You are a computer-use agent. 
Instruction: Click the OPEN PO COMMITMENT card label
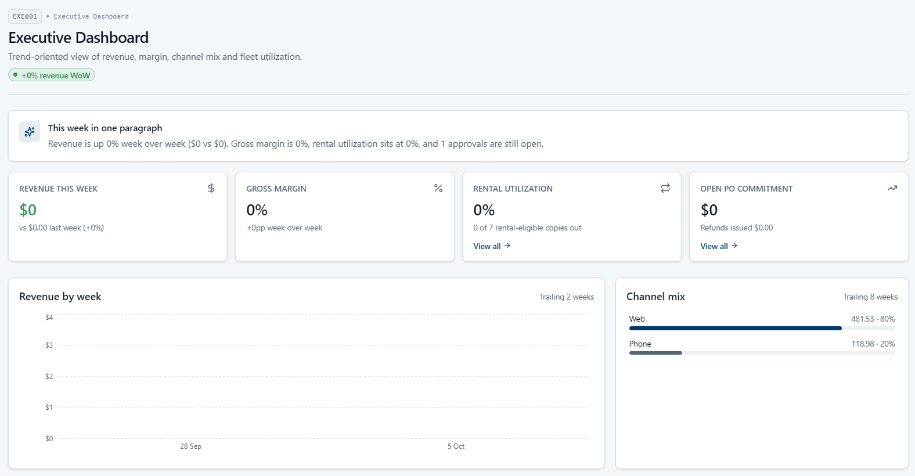point(747,189)
